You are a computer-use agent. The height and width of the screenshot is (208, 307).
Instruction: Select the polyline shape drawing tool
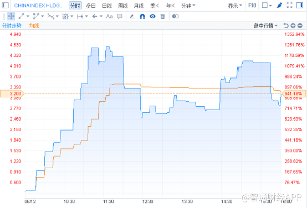tap(36, 16)
